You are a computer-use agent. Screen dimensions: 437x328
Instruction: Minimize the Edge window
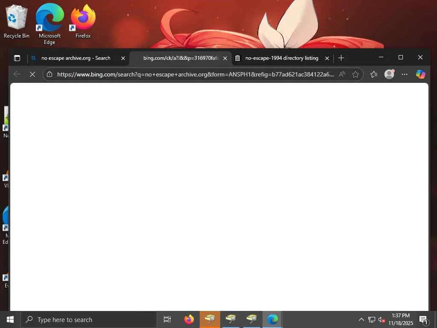(x=381, y=57)
